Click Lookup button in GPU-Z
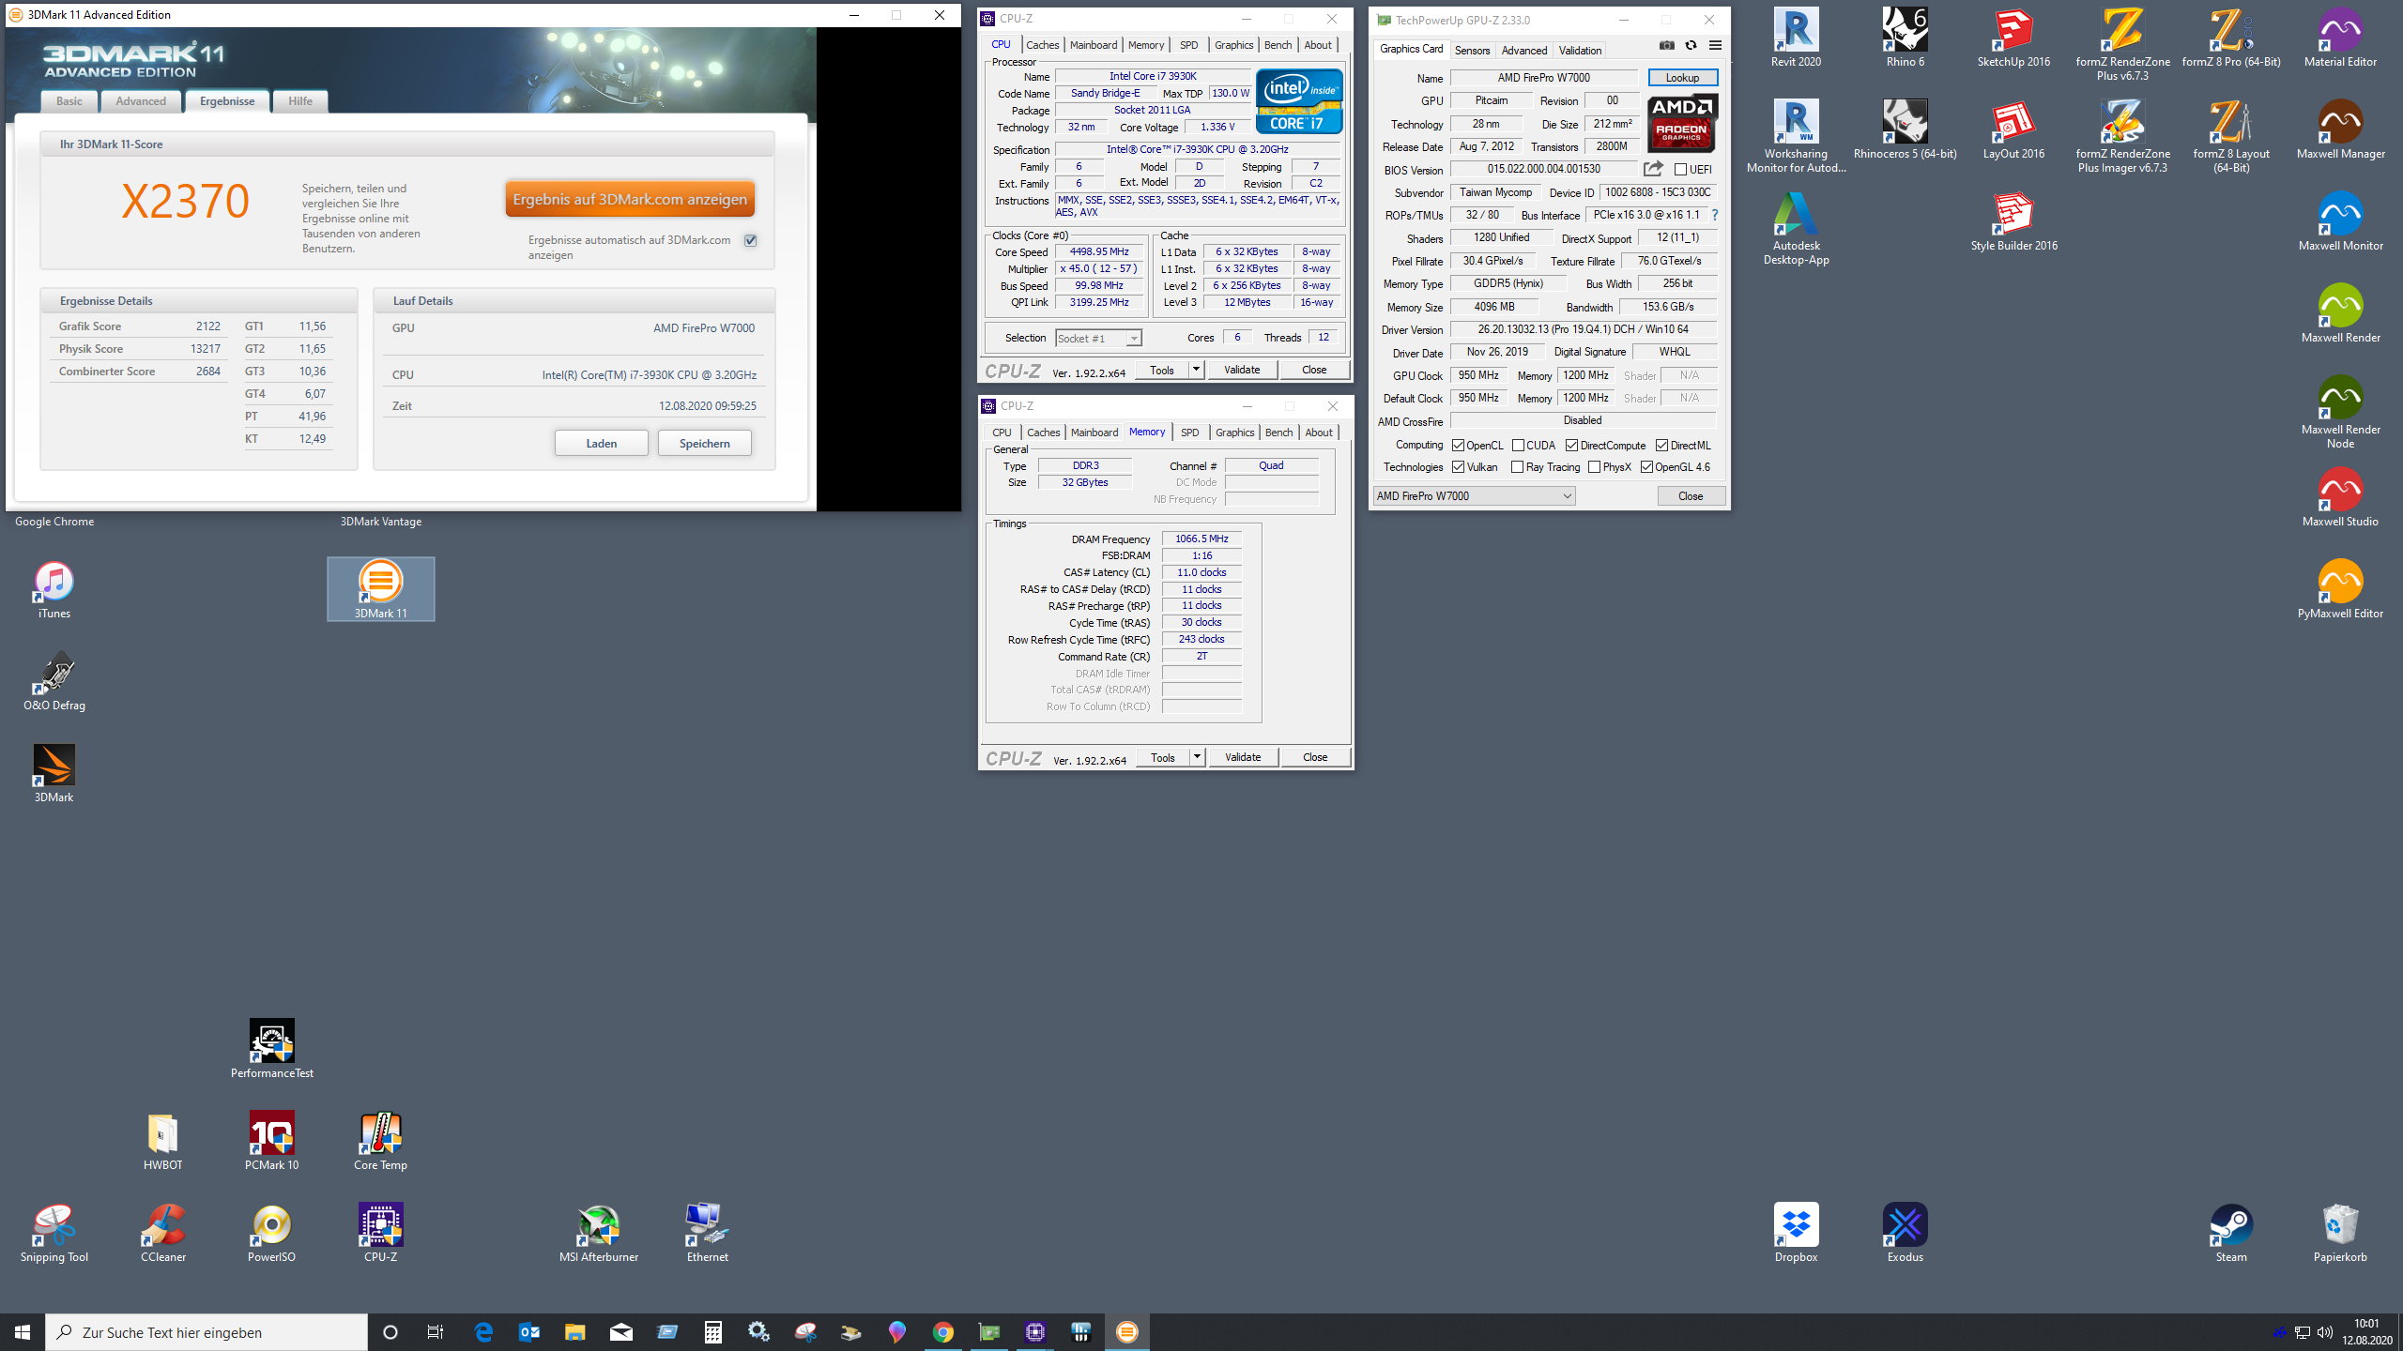 (x=1682, y=78)
